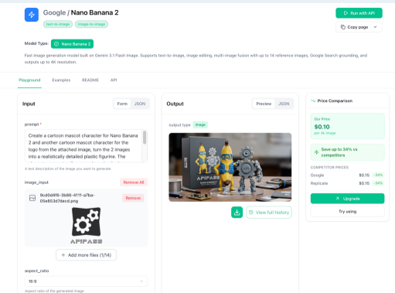The width and height of the screenshot is (395, 293).
Task: Click the APIPASS gear logo thumbnail
Action: click(x=87, y=226)
